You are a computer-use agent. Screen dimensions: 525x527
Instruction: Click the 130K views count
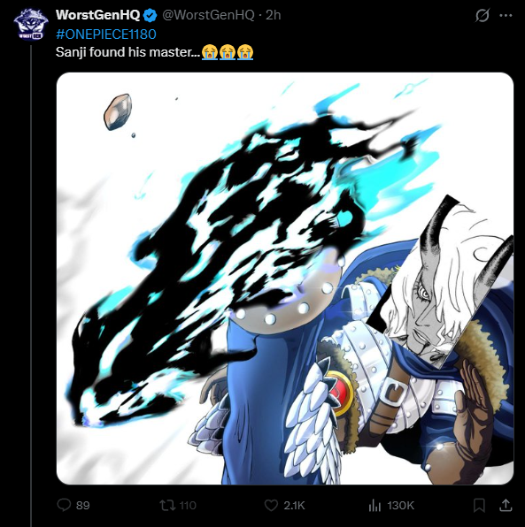400,505
